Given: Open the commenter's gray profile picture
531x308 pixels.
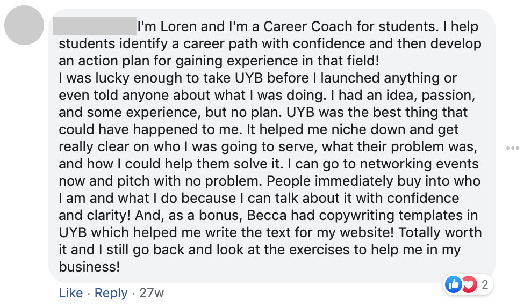Looking at the screenshot, I should click(x=24, y=25).
